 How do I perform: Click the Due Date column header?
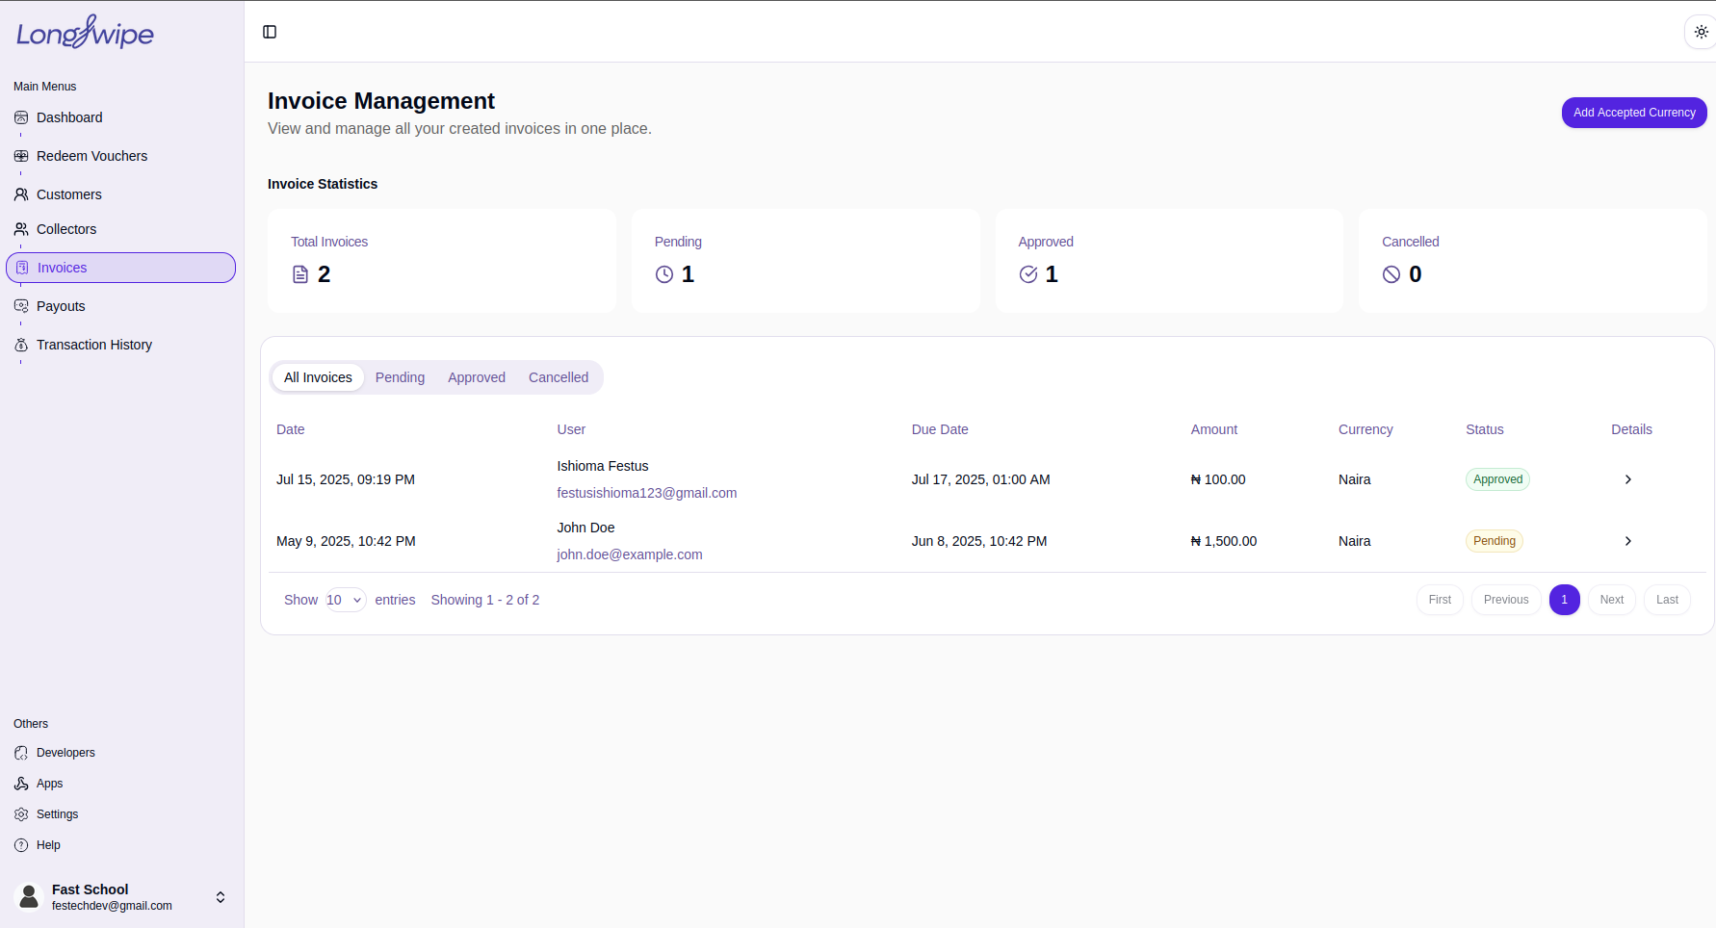[940, 429]
